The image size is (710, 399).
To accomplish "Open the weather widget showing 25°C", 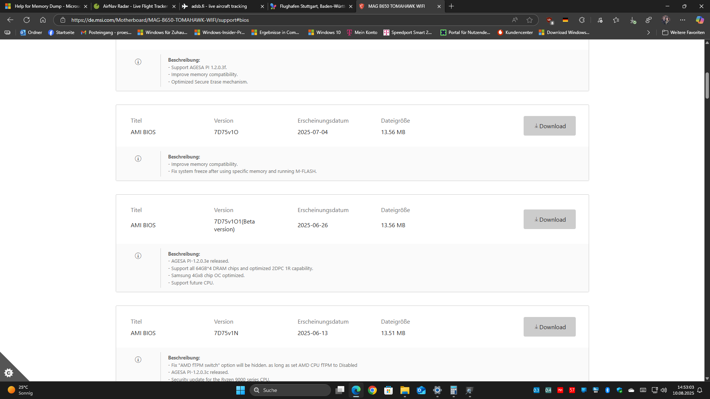I will click(21, 390).
